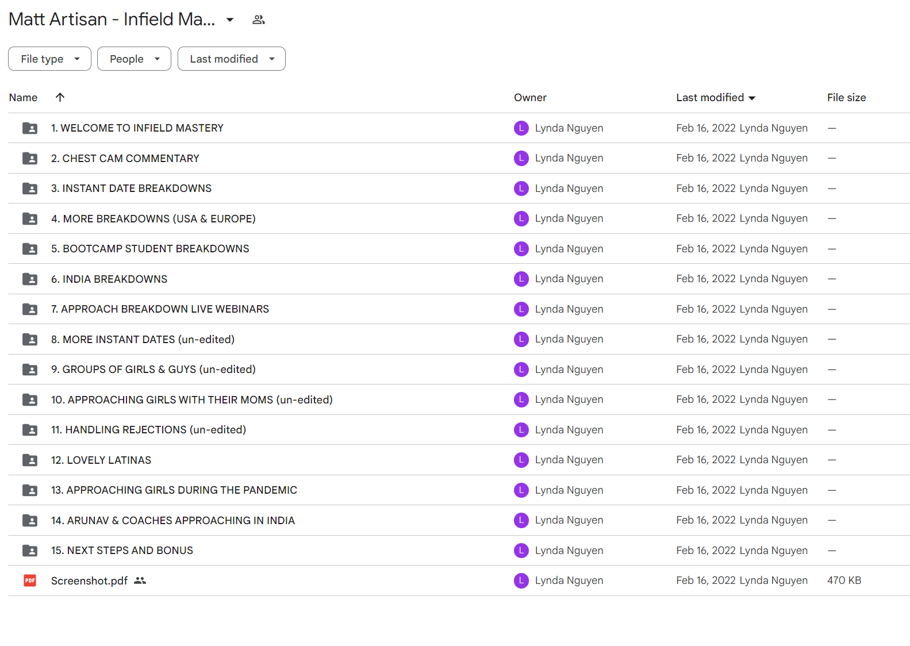
Task: Select '14. ARUNAV & COACHES APPROACHING IN INDIA' name
Action: 173,520
